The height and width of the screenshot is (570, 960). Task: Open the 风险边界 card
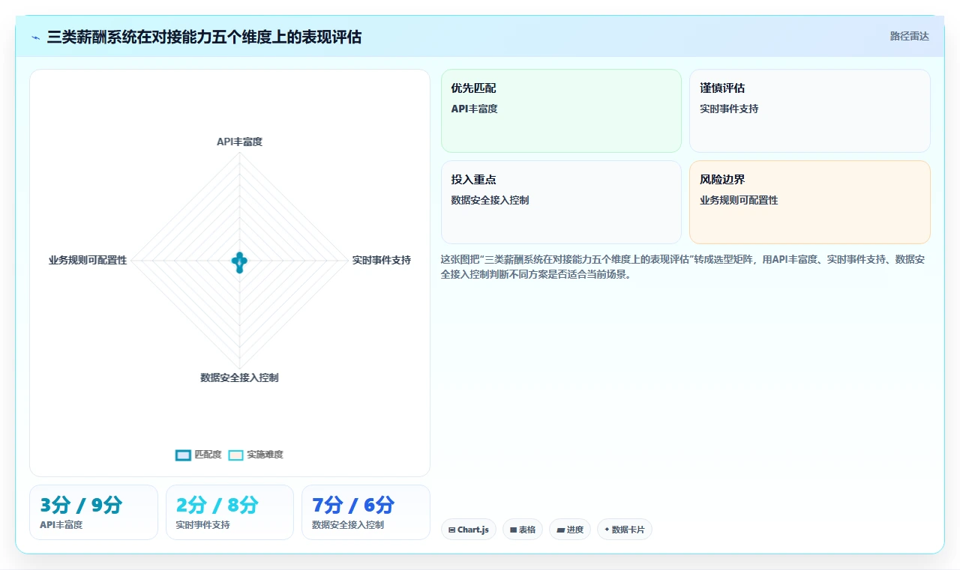(810, 202)
